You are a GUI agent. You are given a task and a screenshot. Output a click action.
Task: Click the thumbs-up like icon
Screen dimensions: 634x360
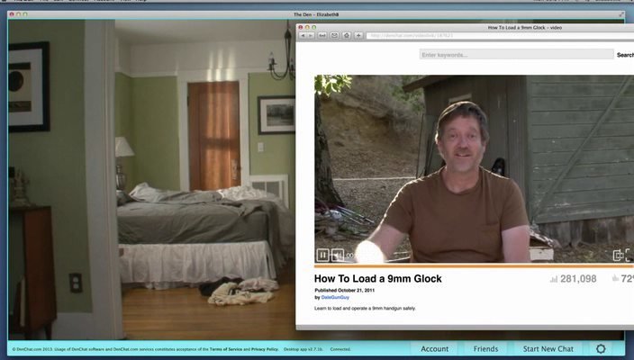pos(615,279)
